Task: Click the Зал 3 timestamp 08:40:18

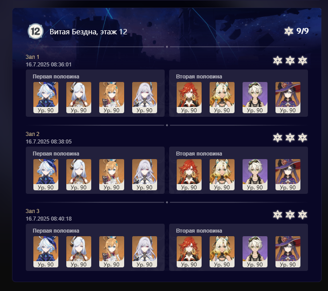Action: [x=61, y=219]
